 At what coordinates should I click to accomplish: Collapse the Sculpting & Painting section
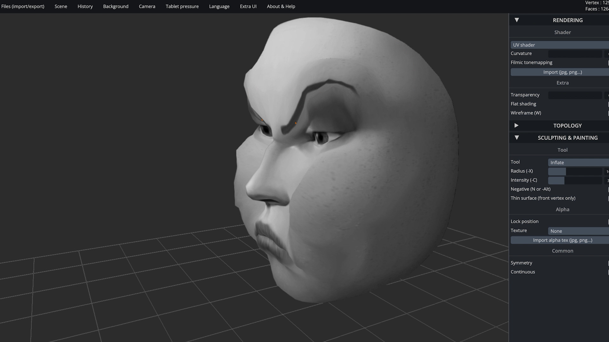[x=517, y=138]
